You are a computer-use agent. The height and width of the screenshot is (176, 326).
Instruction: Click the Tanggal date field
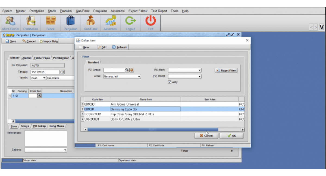(45, 72)
